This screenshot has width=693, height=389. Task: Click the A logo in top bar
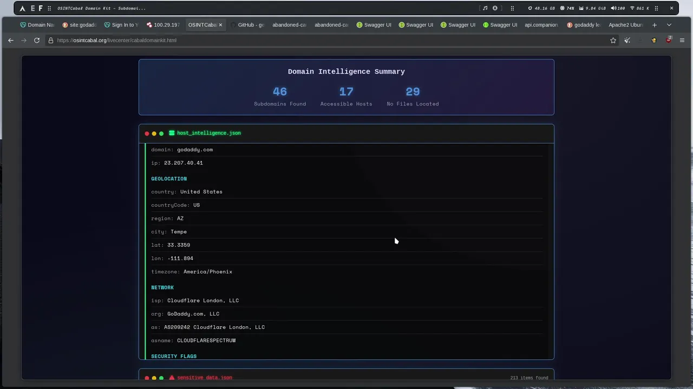click(x=22, y=8)
